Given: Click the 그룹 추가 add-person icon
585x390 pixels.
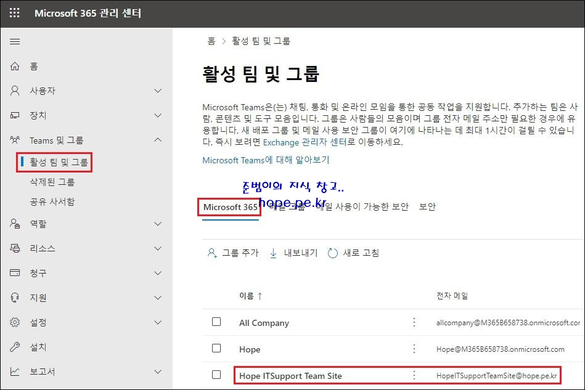Looking at the screenshot, I should [212, 253].
